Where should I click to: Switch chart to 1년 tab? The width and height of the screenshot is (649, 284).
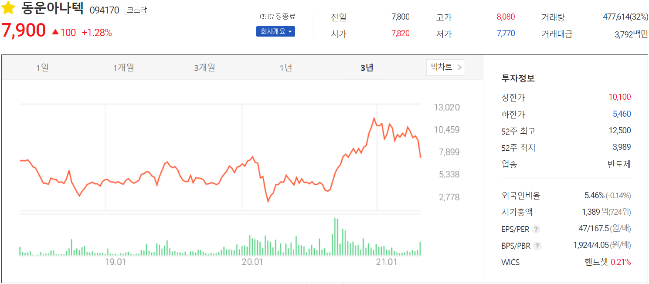click(x=285, y=68)
